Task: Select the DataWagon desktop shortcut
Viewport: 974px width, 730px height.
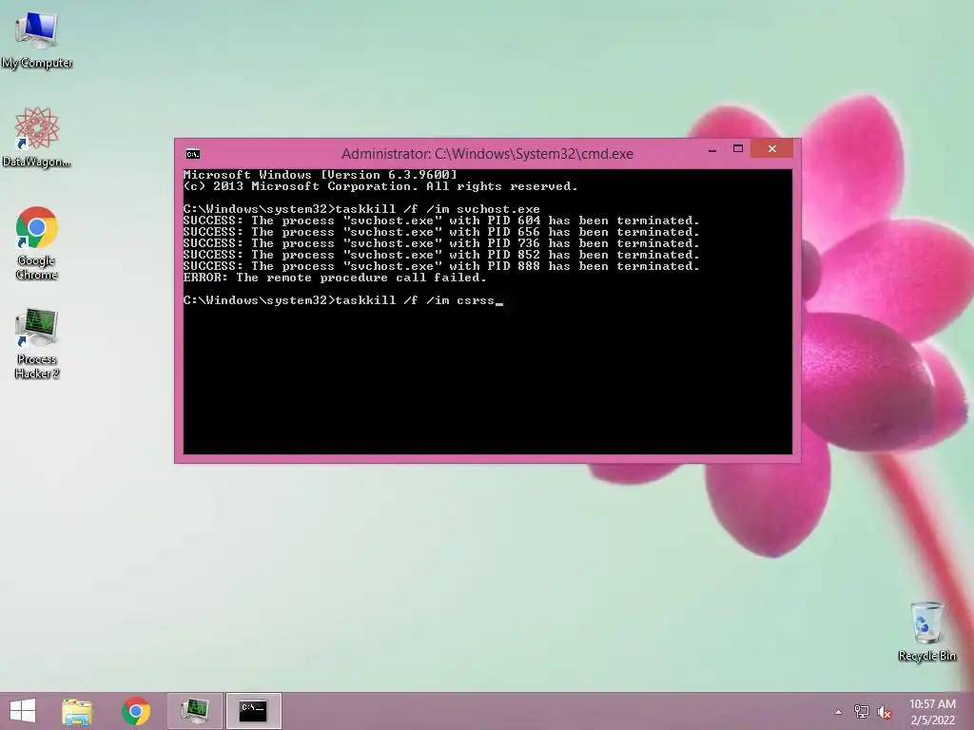Action: (37, 138)
